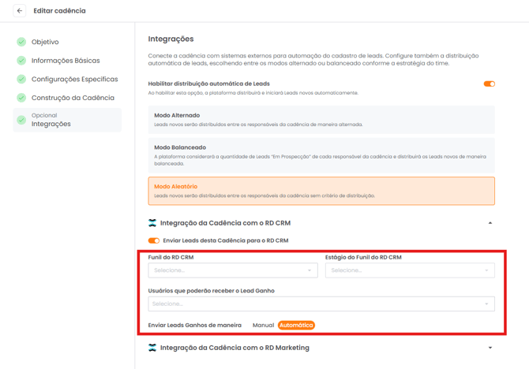This screenshot has width=529, height=369.
Task: Click the checkmark icon beside Informações Básicas
Action: [x=21, y=61]
